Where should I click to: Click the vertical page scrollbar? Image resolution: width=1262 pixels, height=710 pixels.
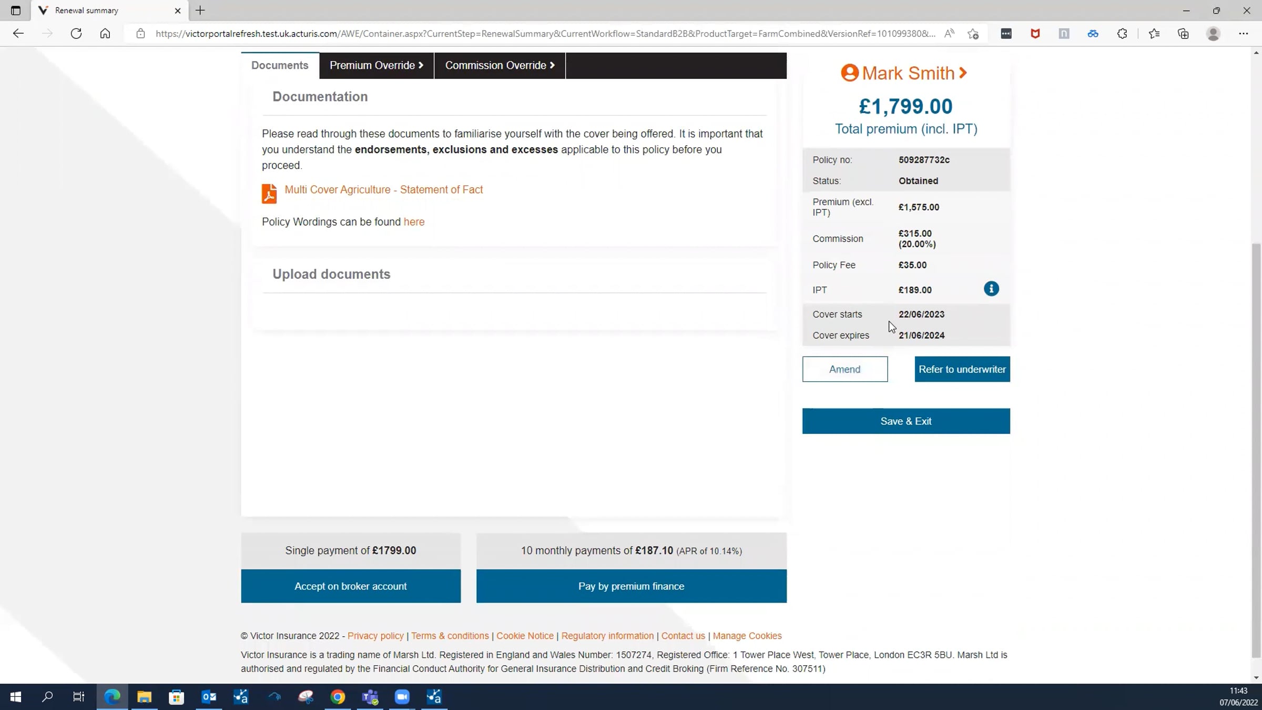point(1256,447)
